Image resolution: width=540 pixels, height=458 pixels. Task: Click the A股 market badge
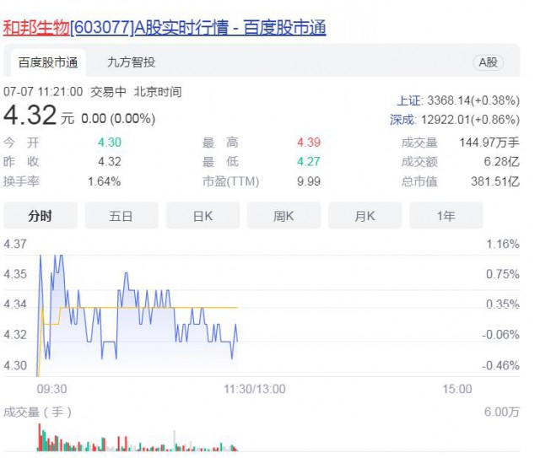click(x=488, y=62)
